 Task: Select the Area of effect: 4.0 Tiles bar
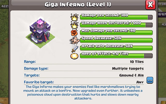[116, 56]
